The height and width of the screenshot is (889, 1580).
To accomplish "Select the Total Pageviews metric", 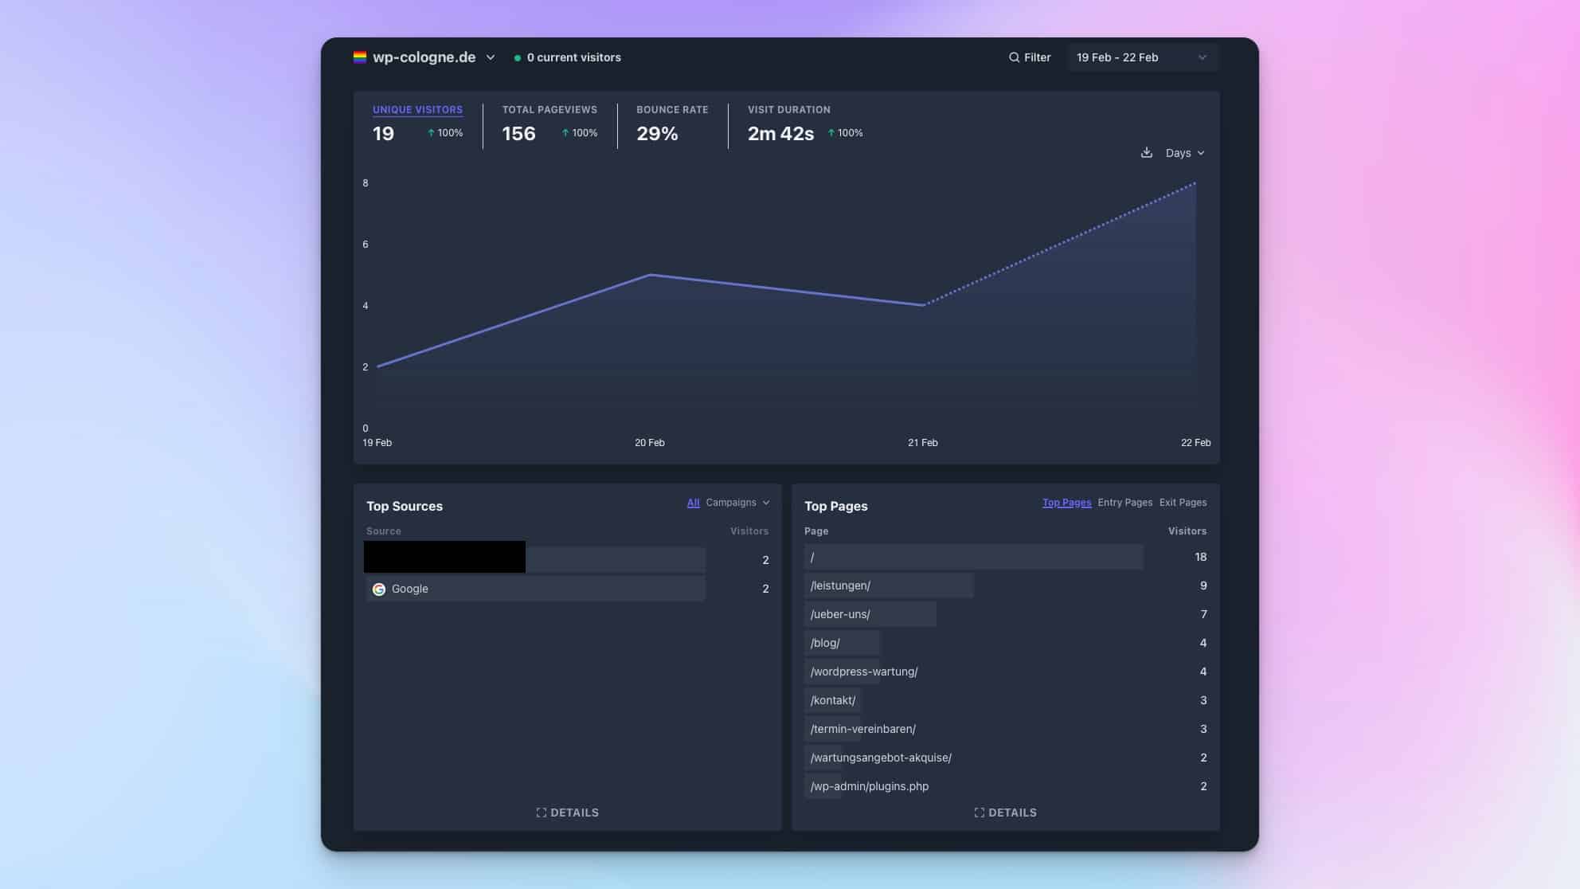I will (x=549, y=110).
